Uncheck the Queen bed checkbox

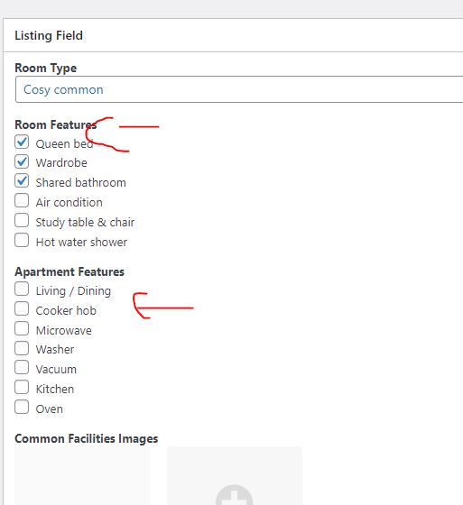pos(22,142)
